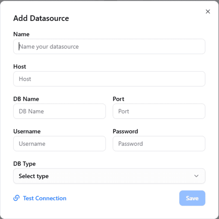Image resolution: width=219 pixels, height=219 pixels.
Task: Click the Name field label
Action: 21,34
